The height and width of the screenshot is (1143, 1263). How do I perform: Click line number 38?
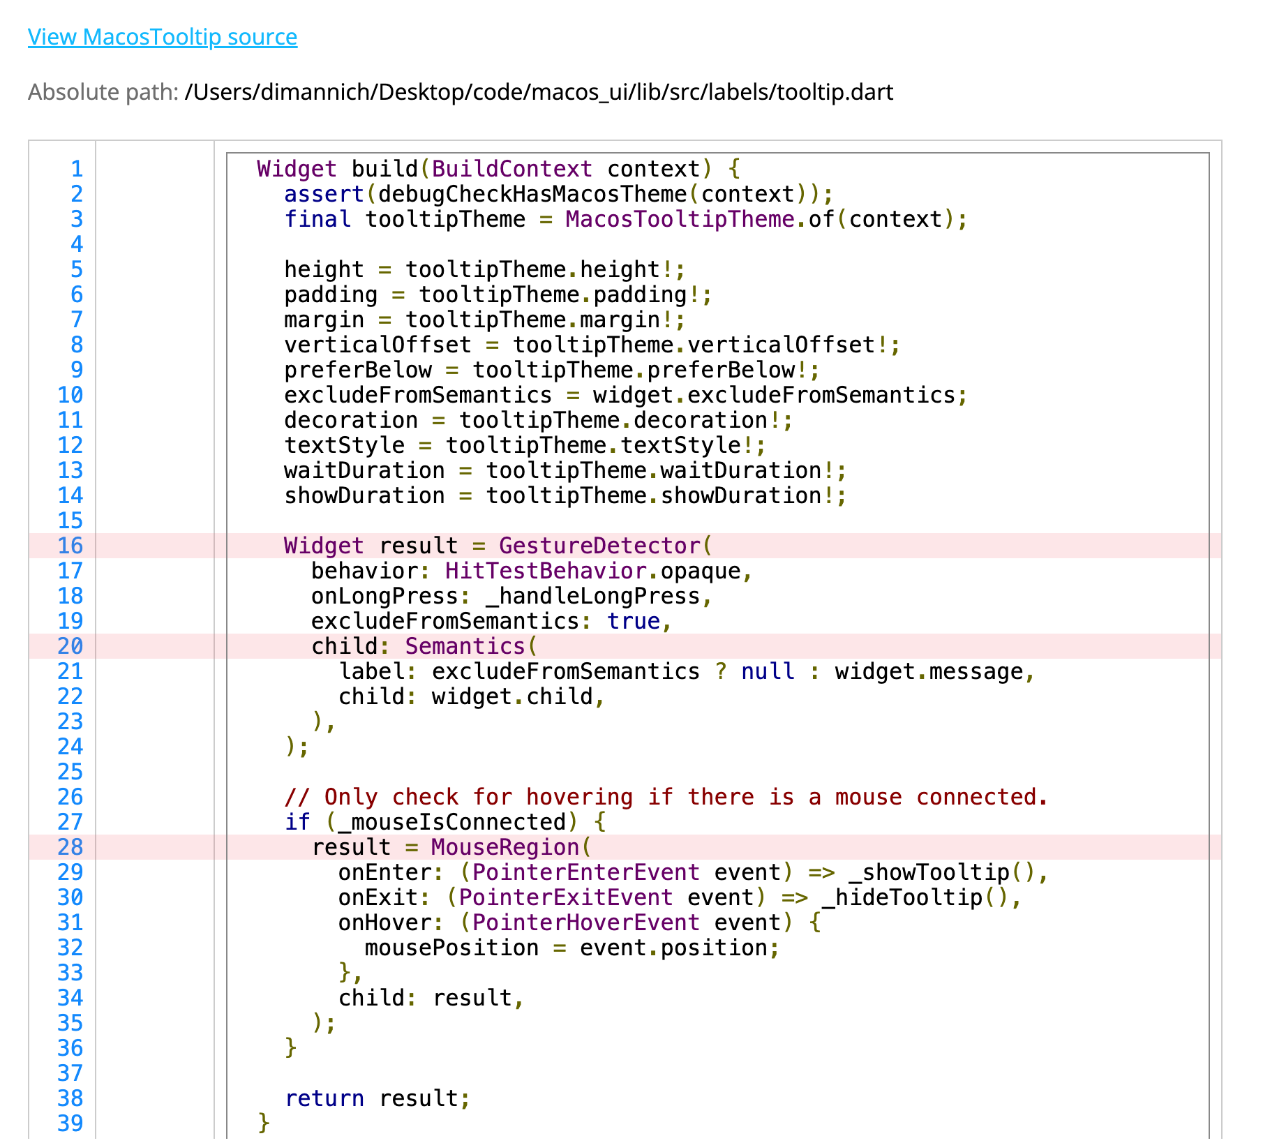[x=70, y=1098]
